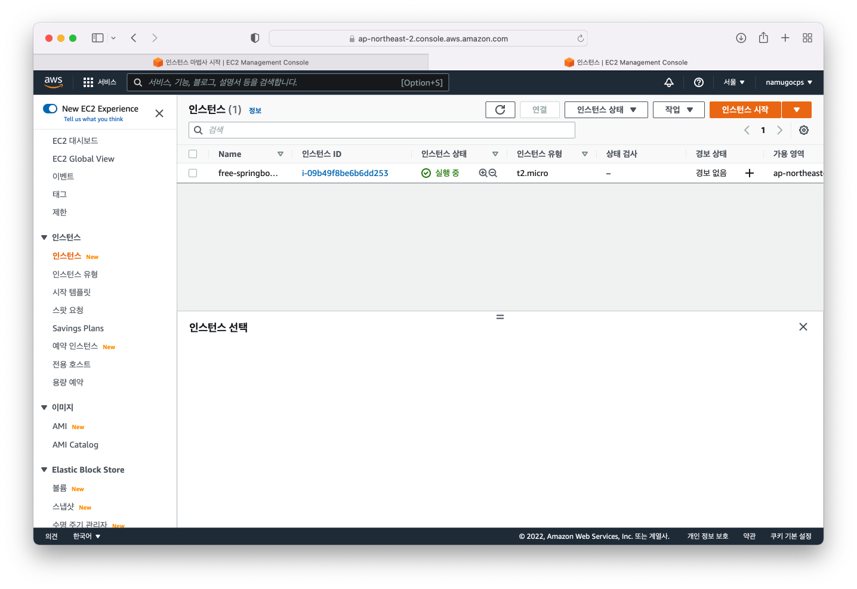Image resolution: width=857 pixels, height=589 pixels.
Task: Close the 인스턴스 선택 details panel
Action: coord(803,326)
